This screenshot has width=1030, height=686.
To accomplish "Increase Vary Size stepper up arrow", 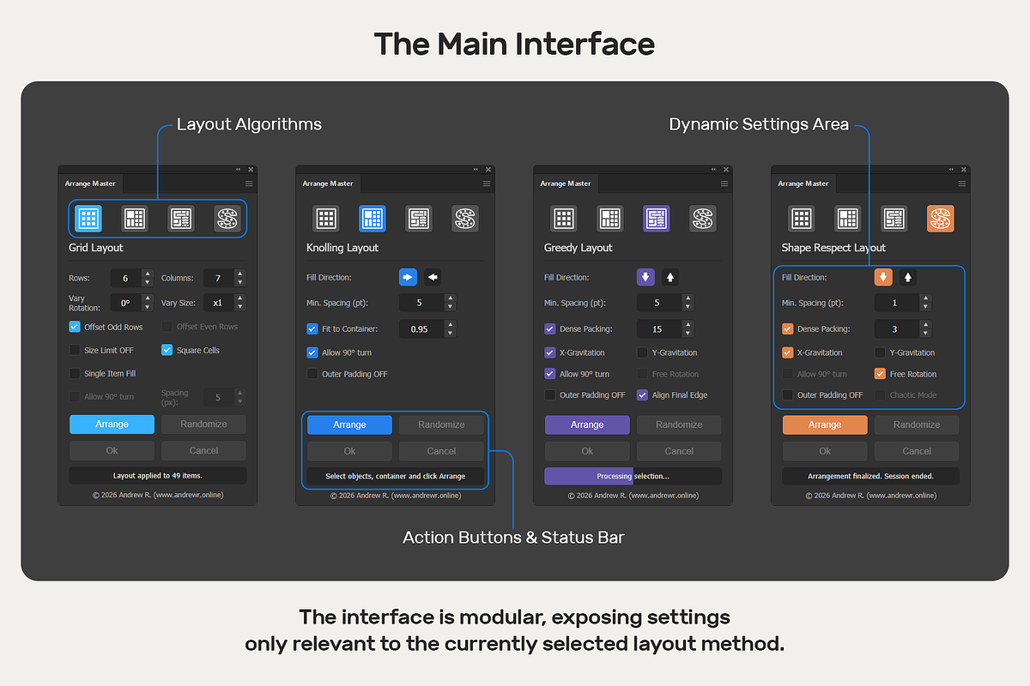I will click(239, 298).
